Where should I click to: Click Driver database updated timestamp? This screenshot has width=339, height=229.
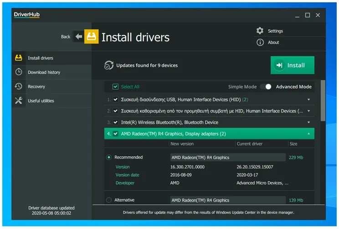pos(51,210)
